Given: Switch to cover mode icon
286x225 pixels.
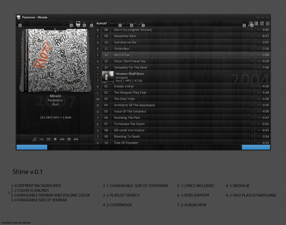Looking at the screenshot, I should pos(78,23).
